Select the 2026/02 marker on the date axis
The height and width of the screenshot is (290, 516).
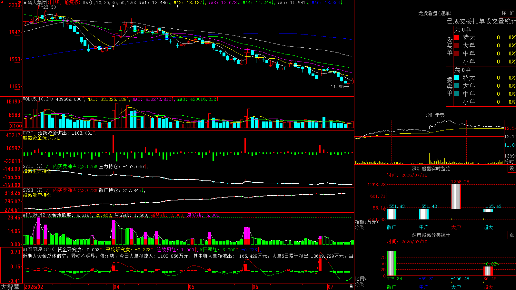pyautogui.click(x=34, y=287)
